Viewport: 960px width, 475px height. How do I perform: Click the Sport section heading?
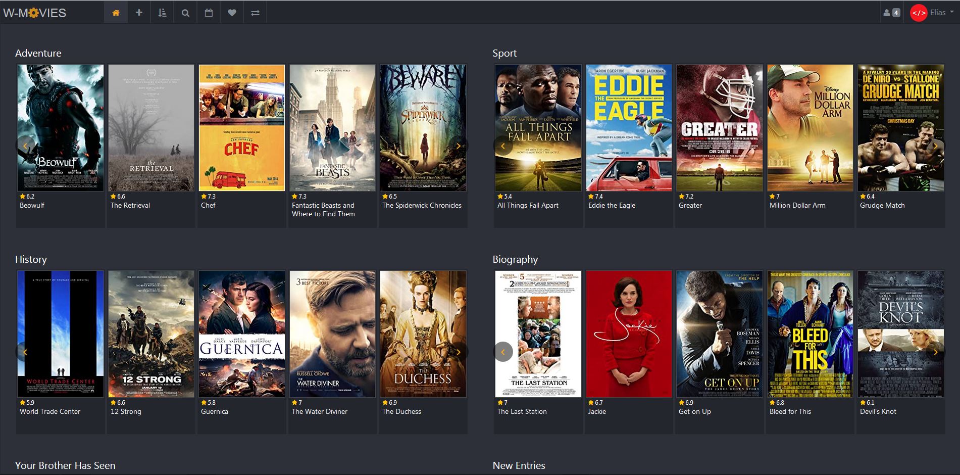click(504, 53)
